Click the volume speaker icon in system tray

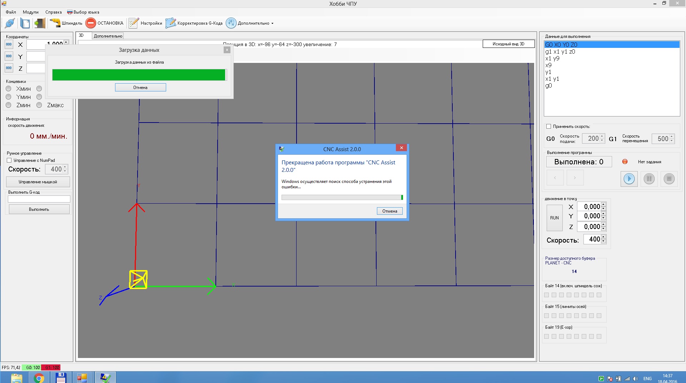tap(635, 379)
